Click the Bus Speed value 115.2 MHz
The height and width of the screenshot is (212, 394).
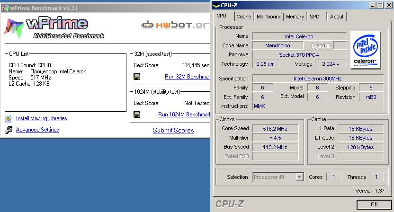coord(275,147)
